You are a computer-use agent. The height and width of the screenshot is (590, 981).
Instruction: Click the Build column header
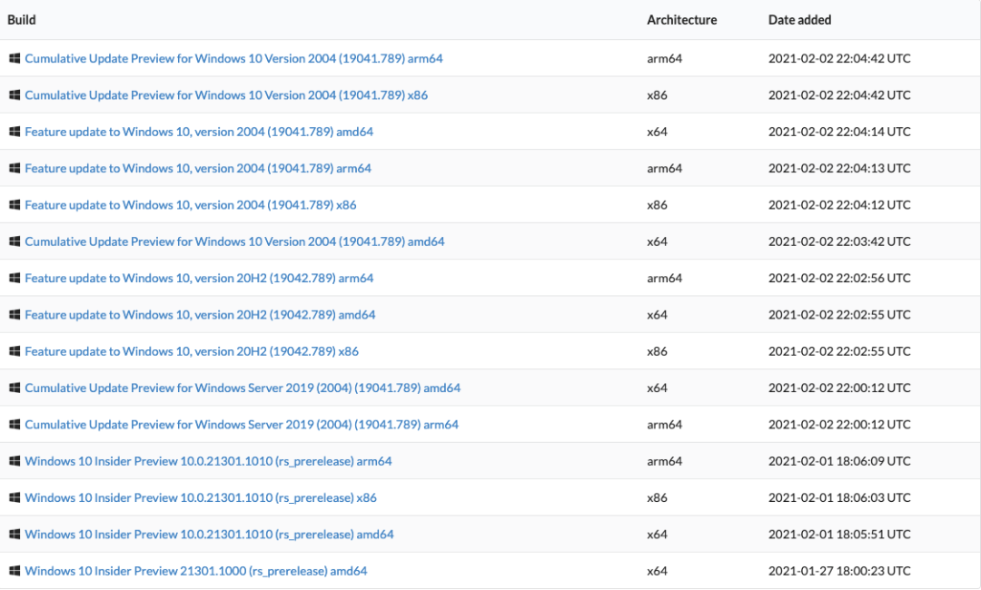click(x=22, y=19)
